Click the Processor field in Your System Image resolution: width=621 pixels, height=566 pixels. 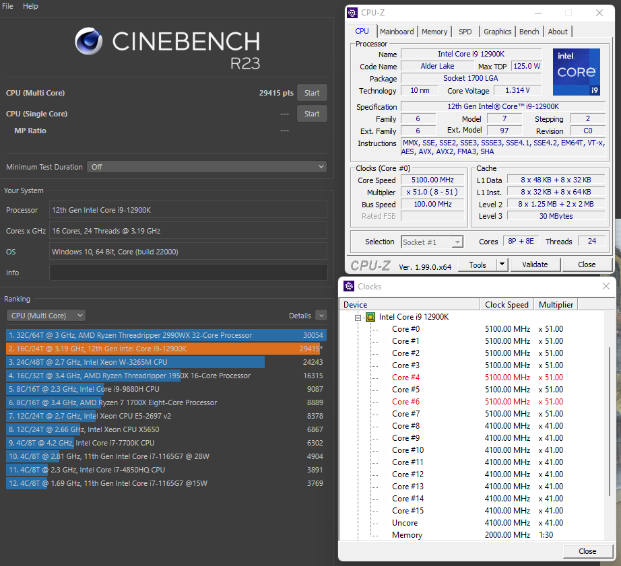click(188, 210)
